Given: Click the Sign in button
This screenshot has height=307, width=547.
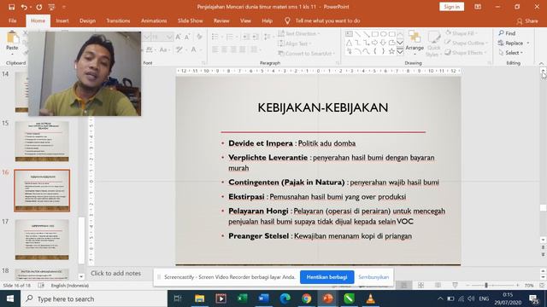Looking at the screenshot, I should tap(451, 7).
